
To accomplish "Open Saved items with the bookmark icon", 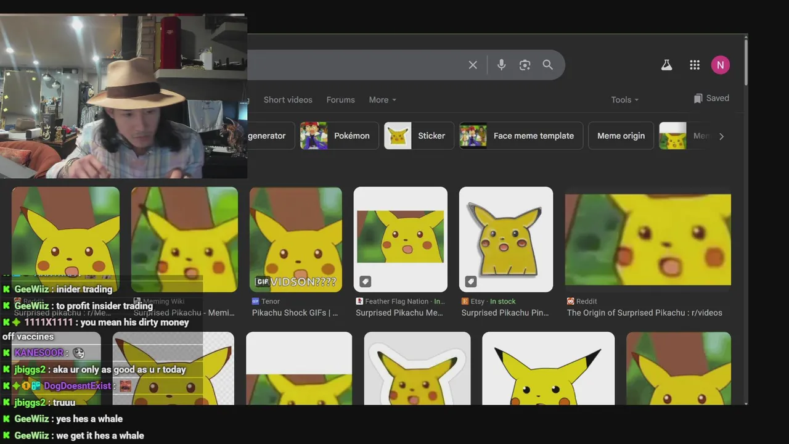I will 711,98.
